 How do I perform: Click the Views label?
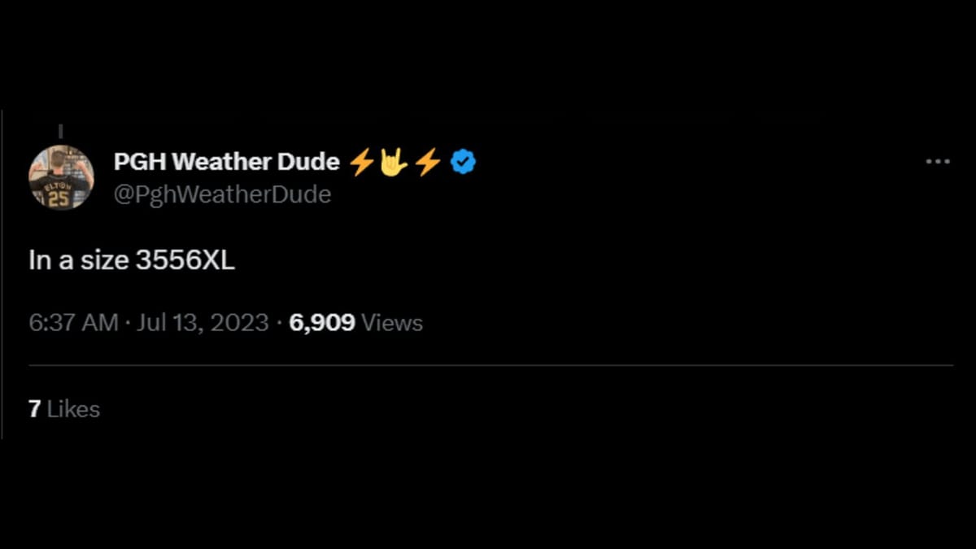[392, 323]
